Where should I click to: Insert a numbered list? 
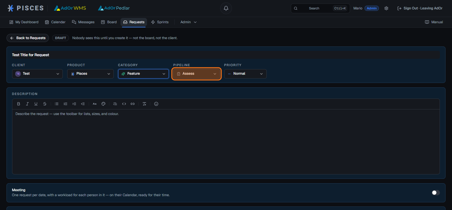pyautogui.click(x=65, y=104)
